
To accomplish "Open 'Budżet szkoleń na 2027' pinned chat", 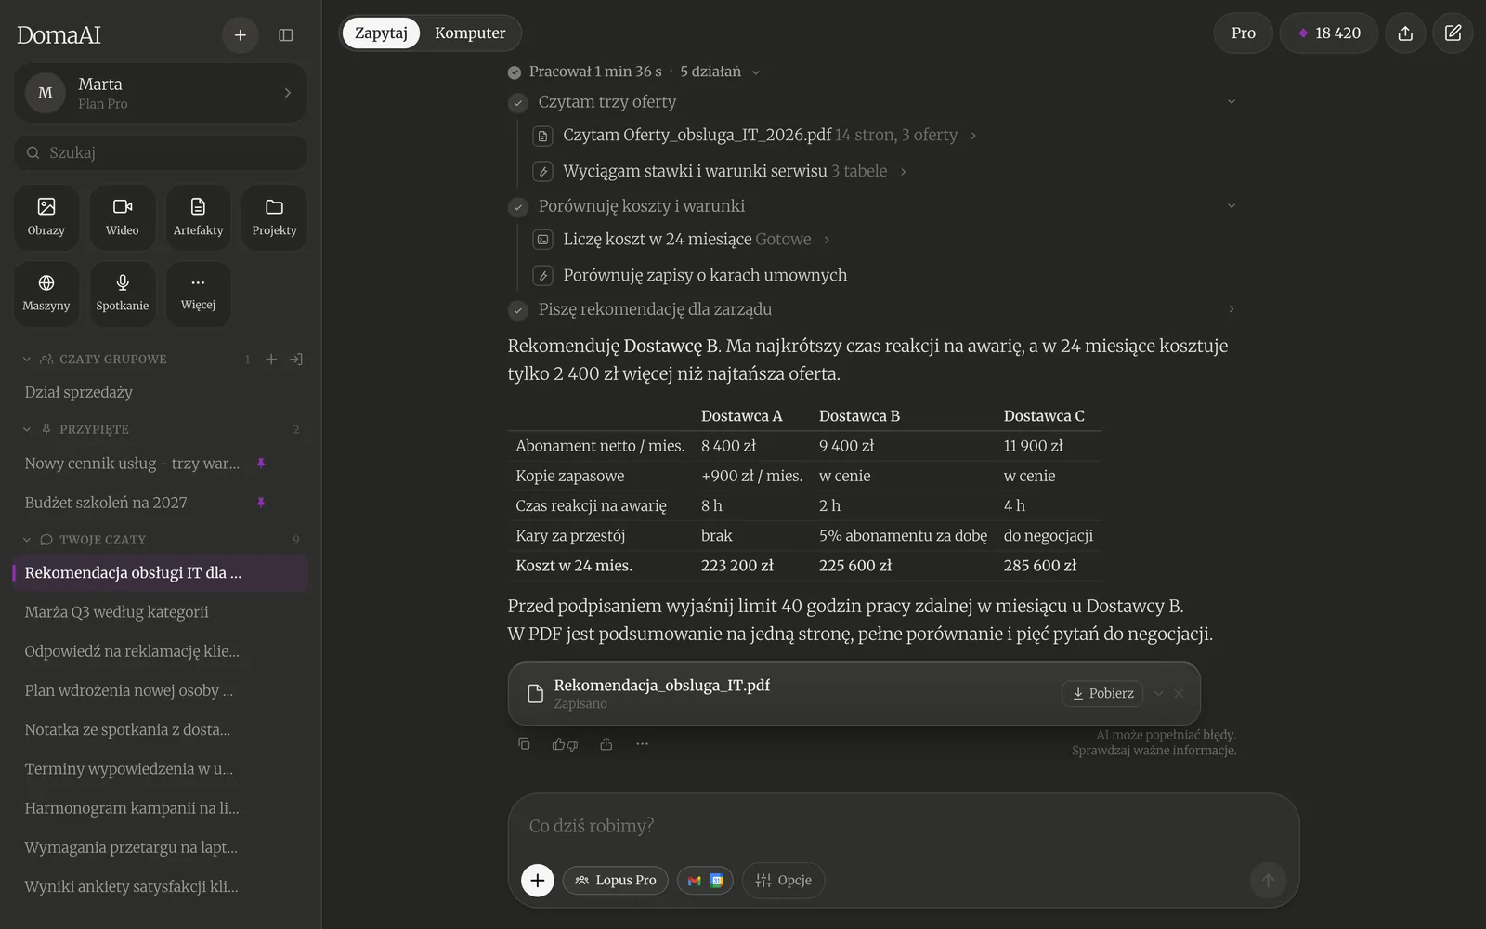I will click(x=160, y=503).
